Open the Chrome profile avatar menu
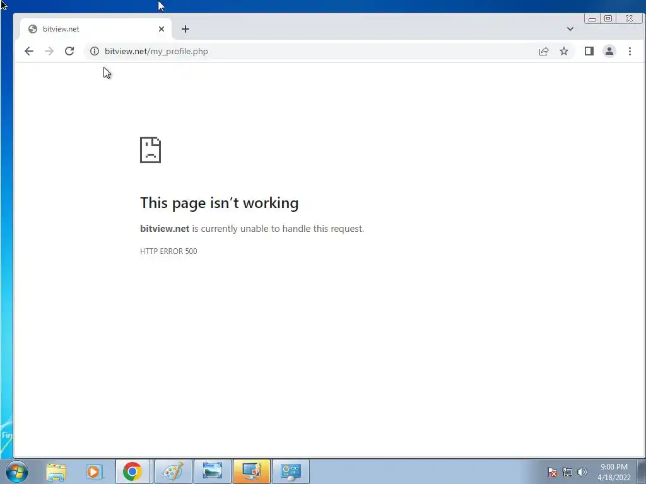646x484 pixels. point(609,51)
